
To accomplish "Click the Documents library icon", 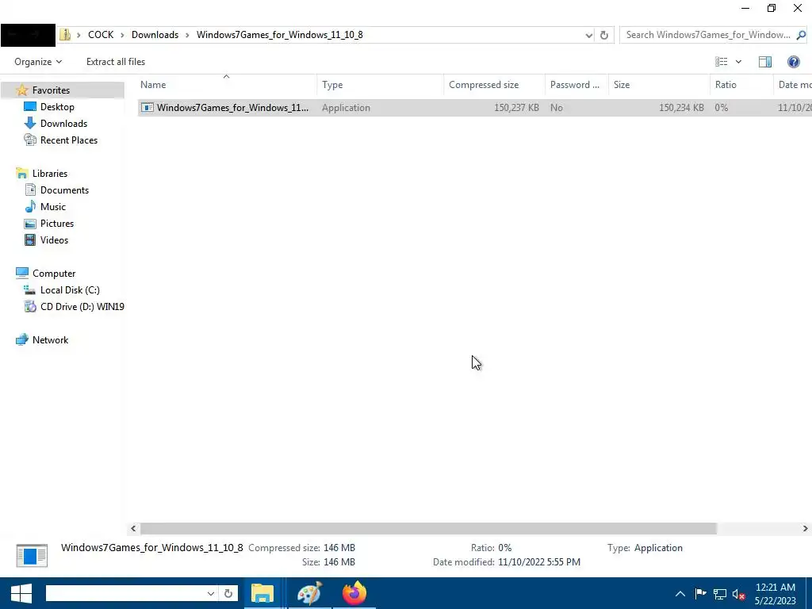I will [30, 190].
